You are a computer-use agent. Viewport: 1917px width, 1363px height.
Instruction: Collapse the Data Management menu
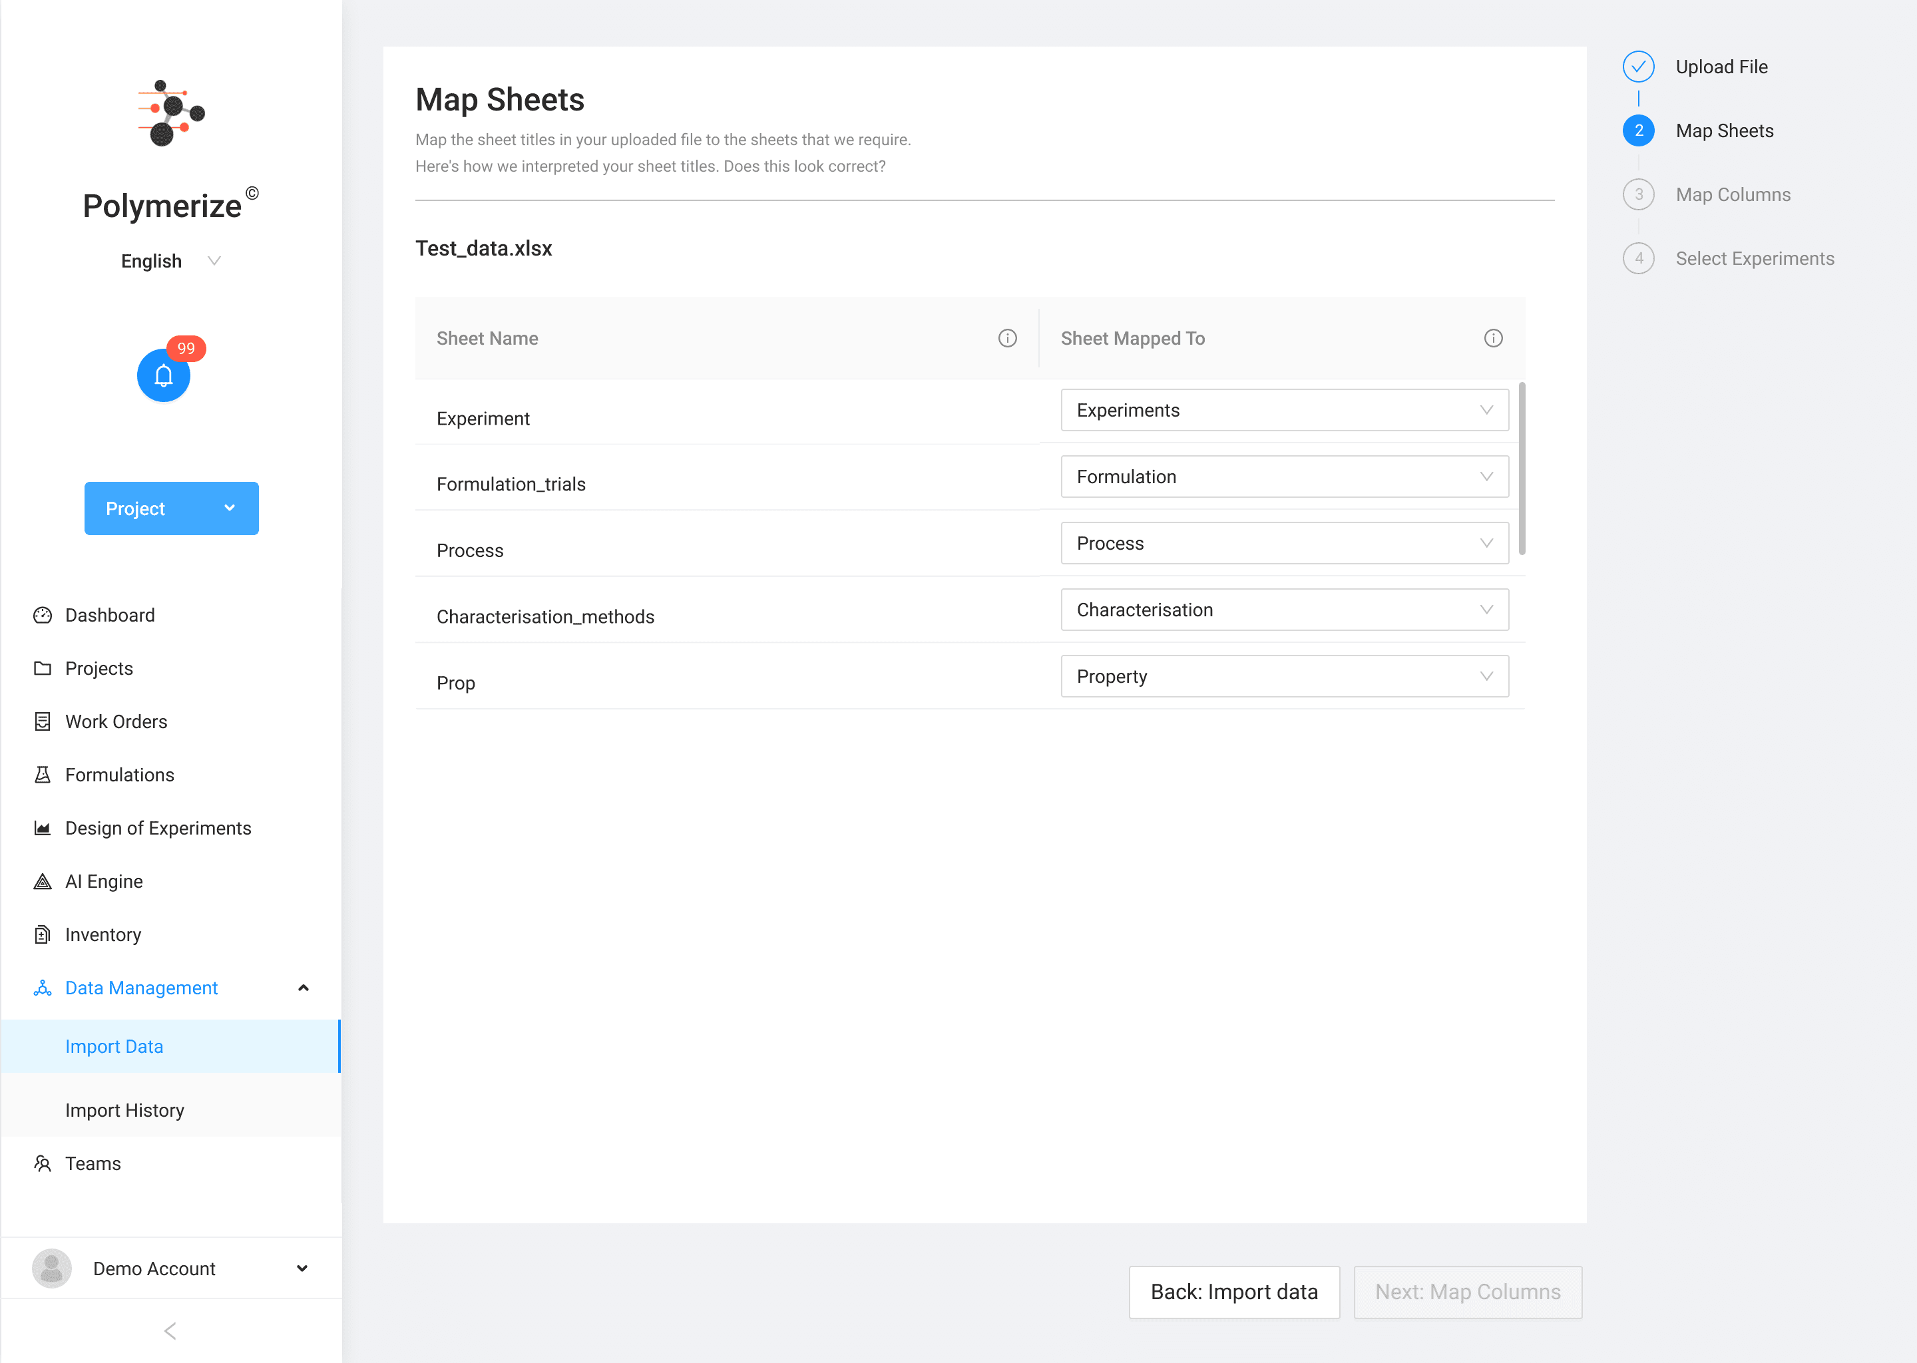pos(303,988)
